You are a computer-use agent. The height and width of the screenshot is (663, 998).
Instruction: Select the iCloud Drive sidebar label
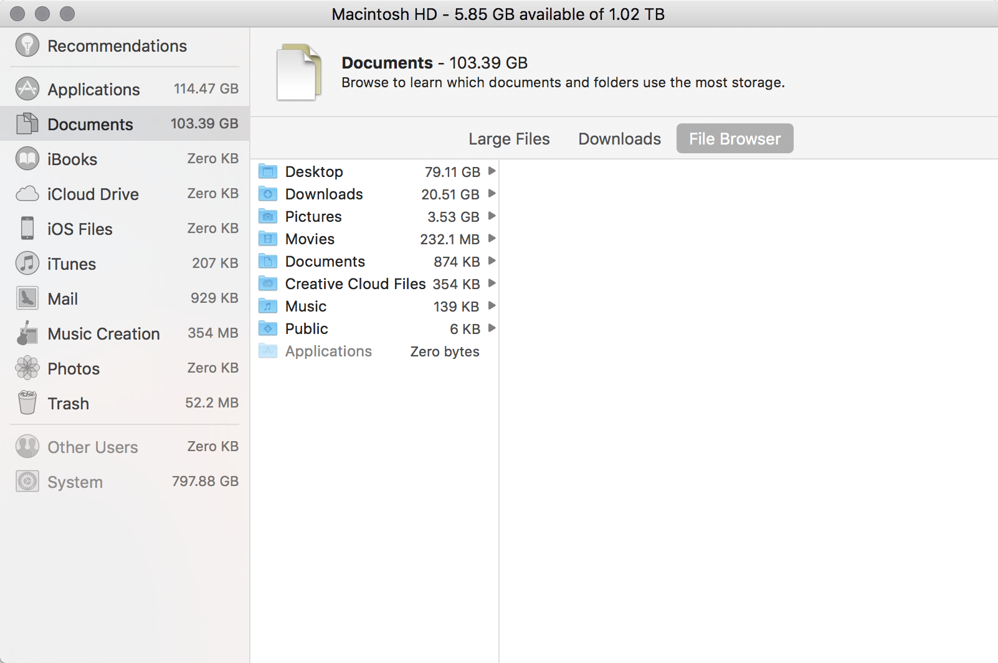[x=93, y=194]
